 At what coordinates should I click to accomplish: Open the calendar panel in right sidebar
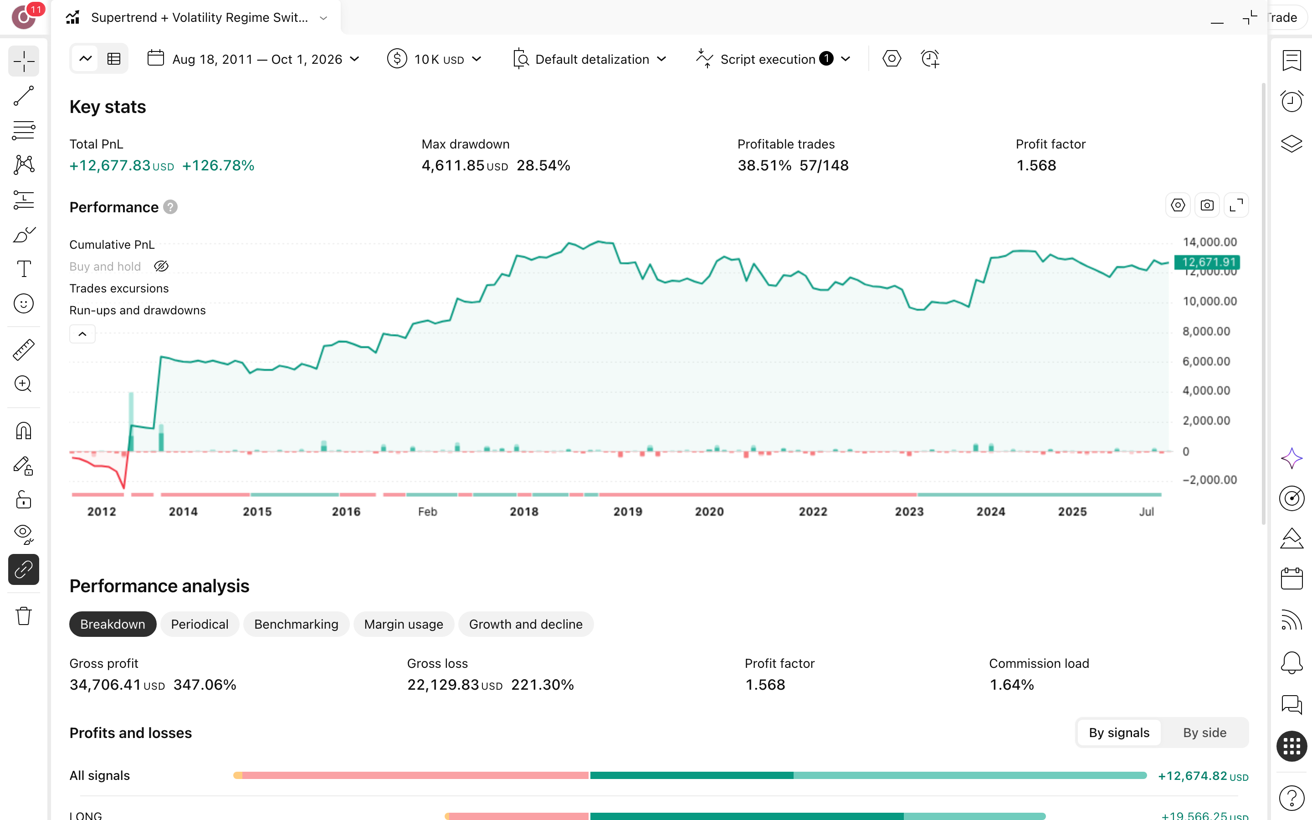(x=1291, y=578)
